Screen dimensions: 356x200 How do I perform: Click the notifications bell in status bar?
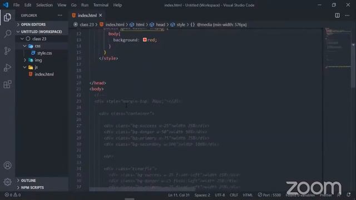coord(349,195)
